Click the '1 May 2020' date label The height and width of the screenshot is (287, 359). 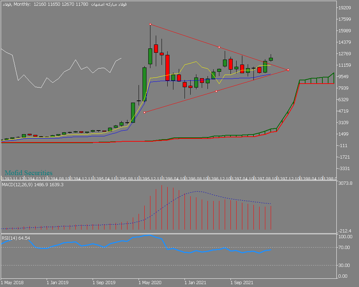pos(150,282)
